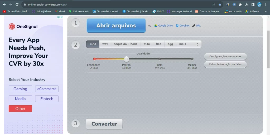The height and width of the screenshot is (135, 270).
Task: Open the Linktree Admin bookmark
Action: coord(79,12)
